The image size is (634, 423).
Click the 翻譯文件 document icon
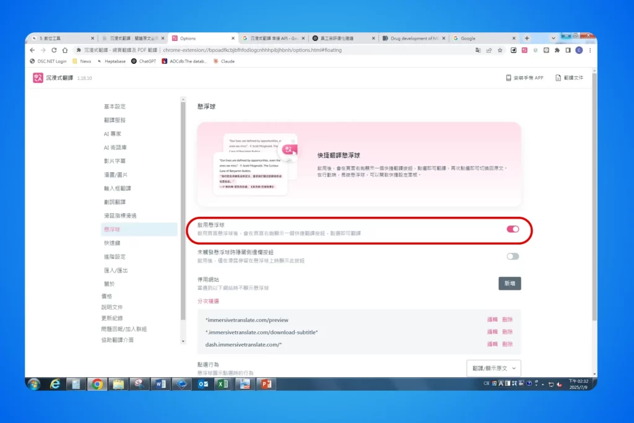[x=558, y=77]
